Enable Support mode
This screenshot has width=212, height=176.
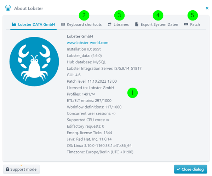[x=21, y=169]
